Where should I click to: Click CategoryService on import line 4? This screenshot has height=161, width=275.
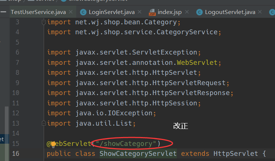pos(187,32)
